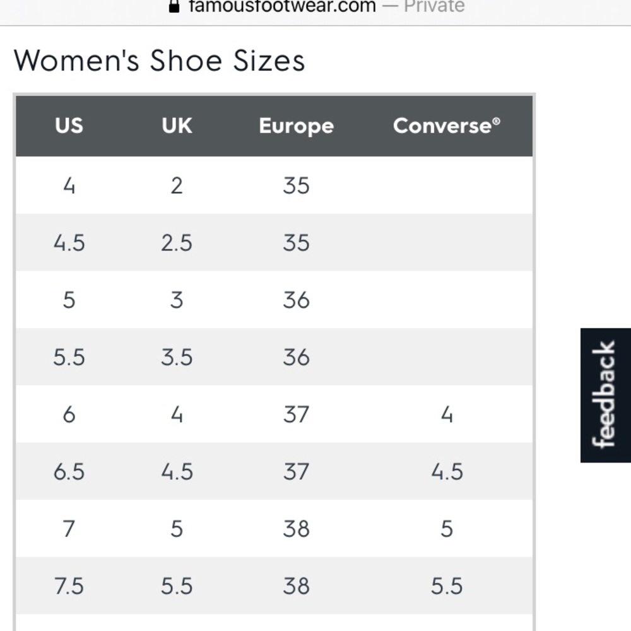
Task: Click Converse size 4 cell
Action: click(447, 414)
